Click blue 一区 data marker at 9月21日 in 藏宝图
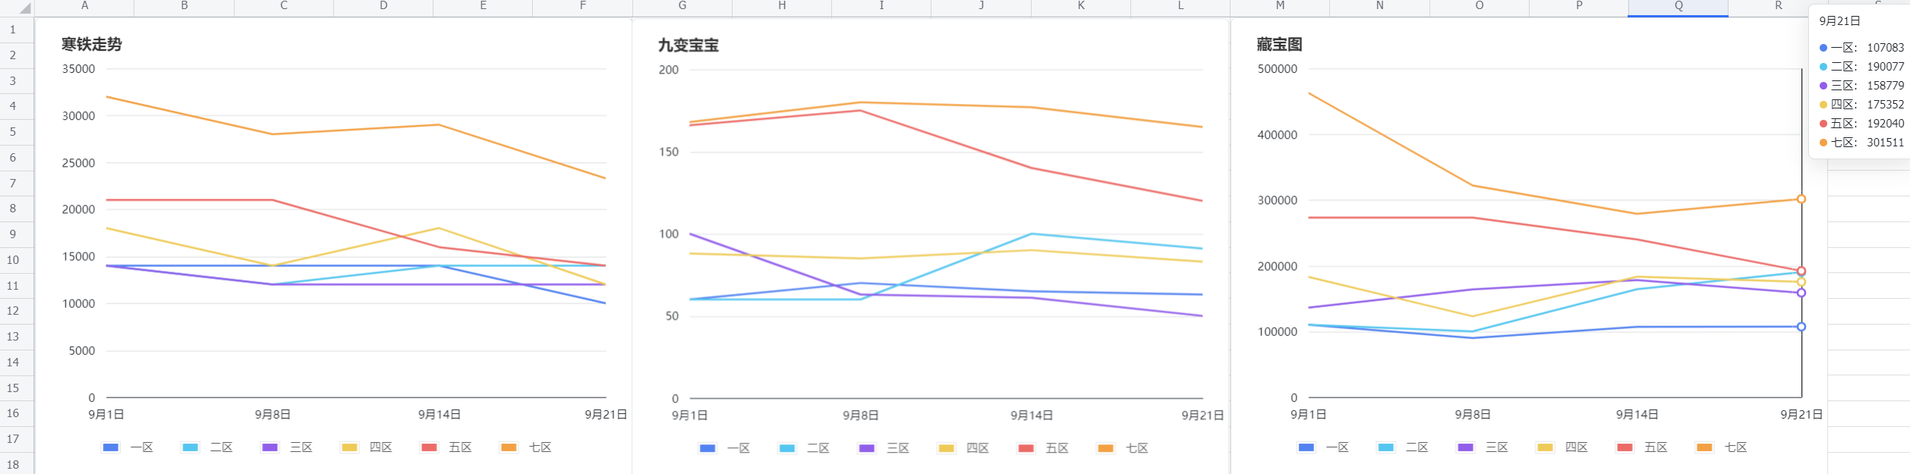The width and height of the screenshot is (1910, 474). click(x=1801, y=327)
